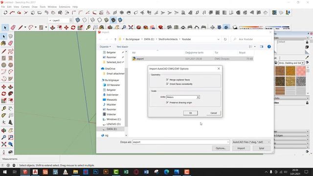Select the Zoom Extents tool in left toolbar
The width and height of the screenshot is (313, 176).
click(3, 144)
